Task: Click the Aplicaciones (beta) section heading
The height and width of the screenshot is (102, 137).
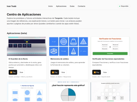Action: point(17,33)
